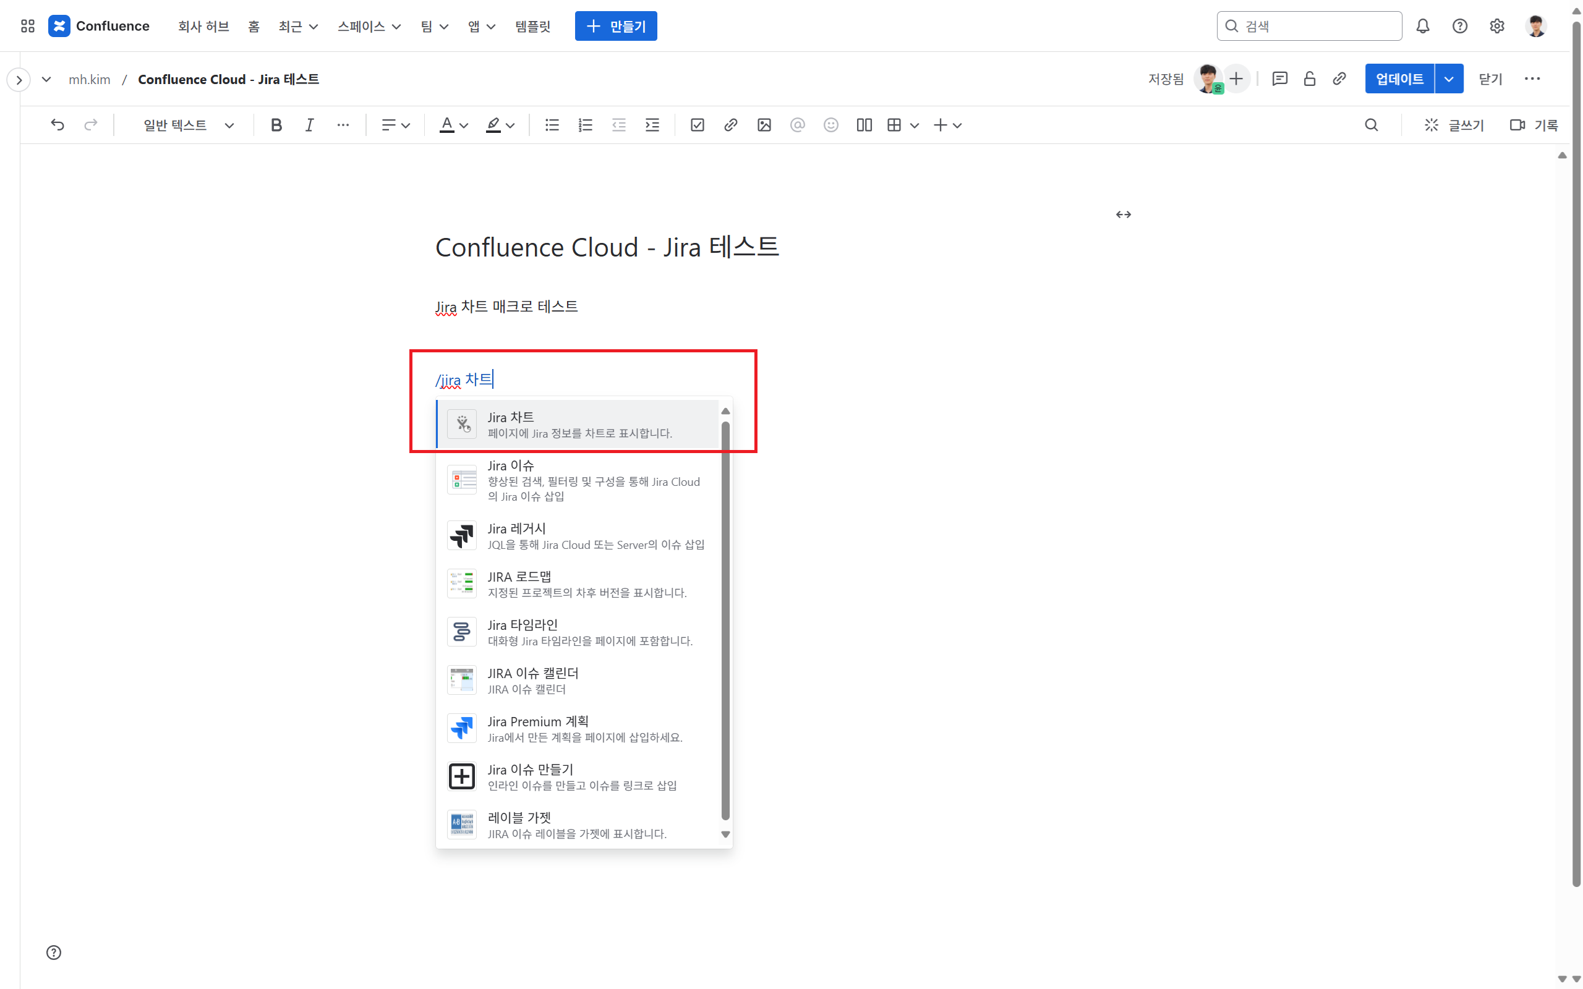Viewport: 1583px width, 989px height.
Task: Insert a column layout
Action: (x=864, y=125)
